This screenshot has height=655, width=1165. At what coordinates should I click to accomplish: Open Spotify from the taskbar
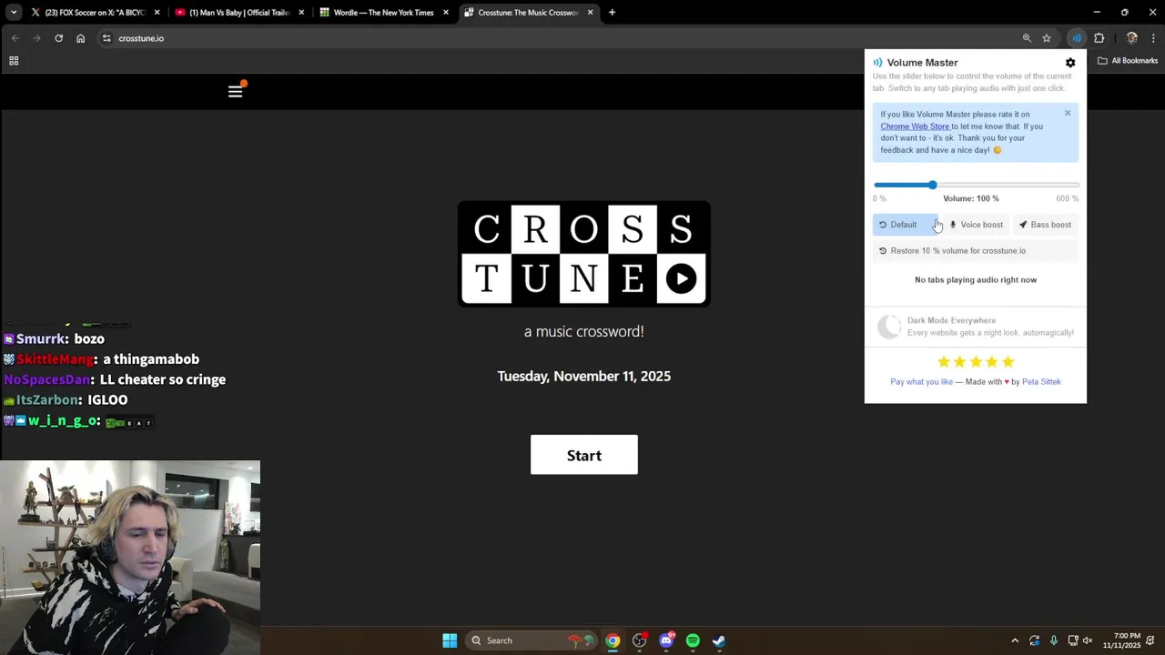point(693,640)
